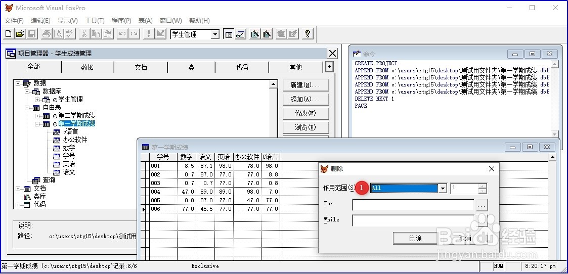This screenshot has width=568, height=274.
Task: Collapse the 数据库 tree node
Action: 27,92
